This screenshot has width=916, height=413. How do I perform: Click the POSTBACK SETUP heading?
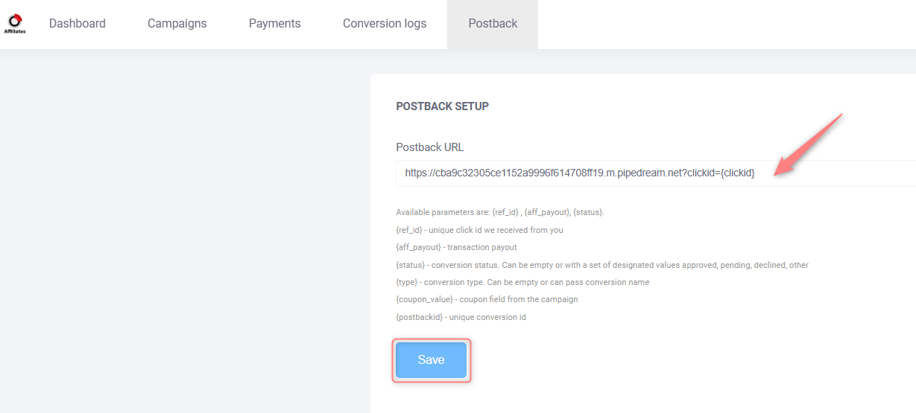point(442,106)
